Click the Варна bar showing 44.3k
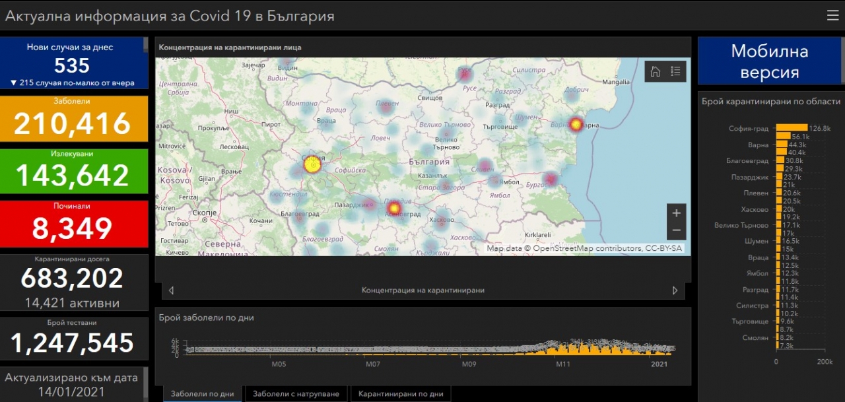The height and width of the screenshot is (402, 845). click(x=782, y=145)
